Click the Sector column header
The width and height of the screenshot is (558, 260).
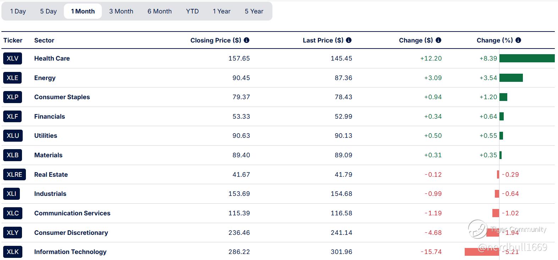coord(44,40)
